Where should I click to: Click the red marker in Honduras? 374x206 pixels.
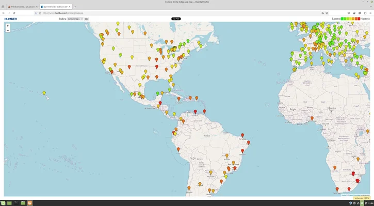click(160, 103)
